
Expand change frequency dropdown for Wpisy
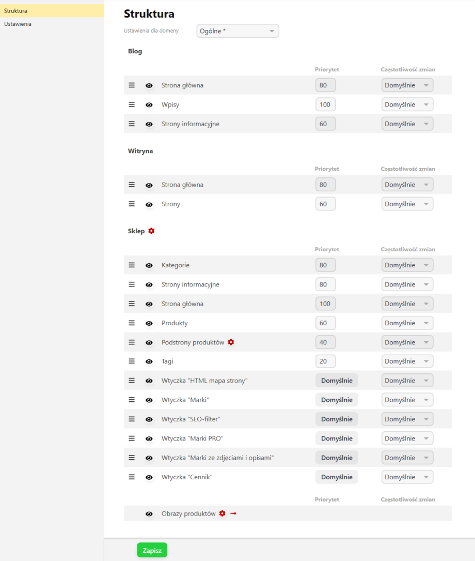407,104
